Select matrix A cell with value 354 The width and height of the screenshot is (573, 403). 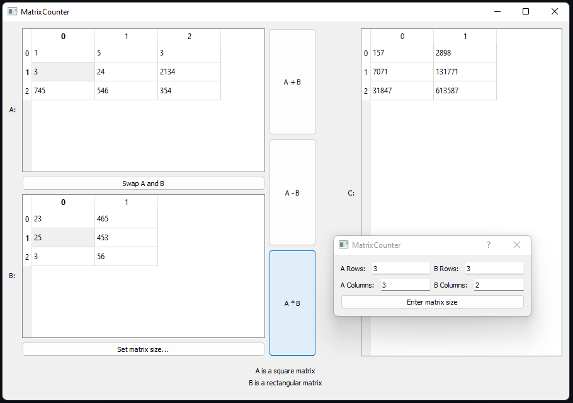tap(189, 90)
